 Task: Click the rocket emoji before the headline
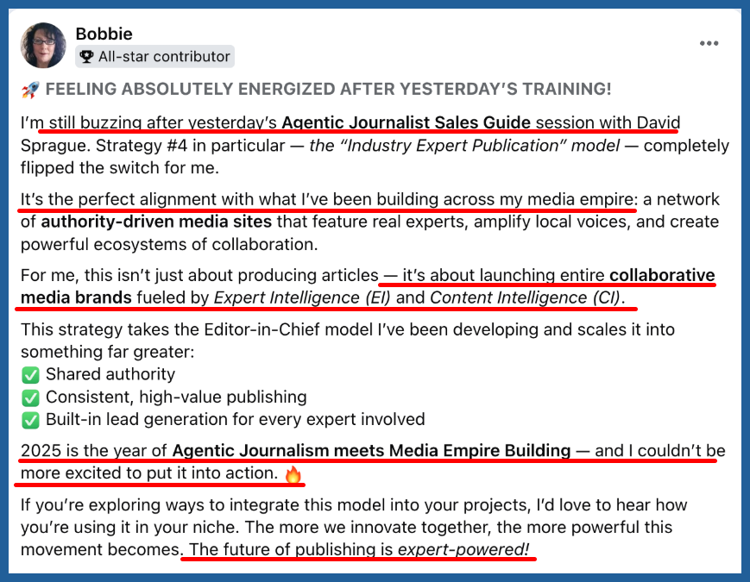(30, 90)
